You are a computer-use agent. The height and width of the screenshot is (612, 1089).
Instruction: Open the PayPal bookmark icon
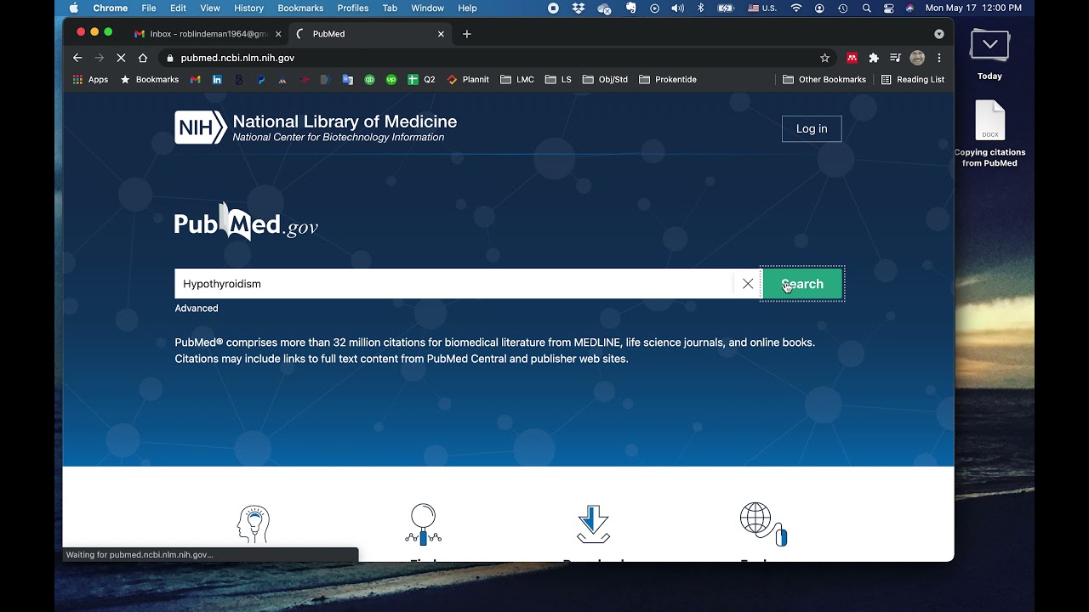coord(260,80)
